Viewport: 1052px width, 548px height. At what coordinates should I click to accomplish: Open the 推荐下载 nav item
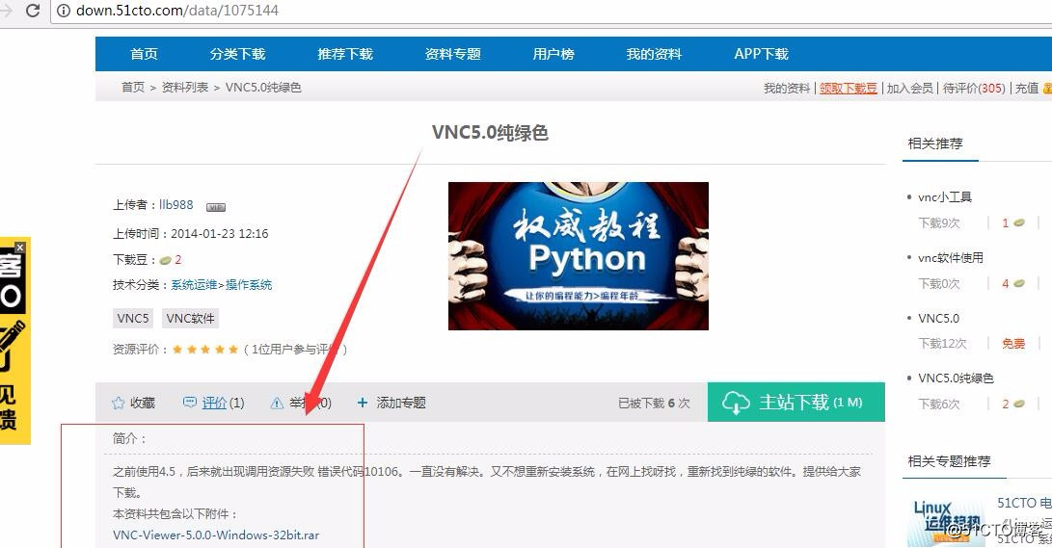345,54
